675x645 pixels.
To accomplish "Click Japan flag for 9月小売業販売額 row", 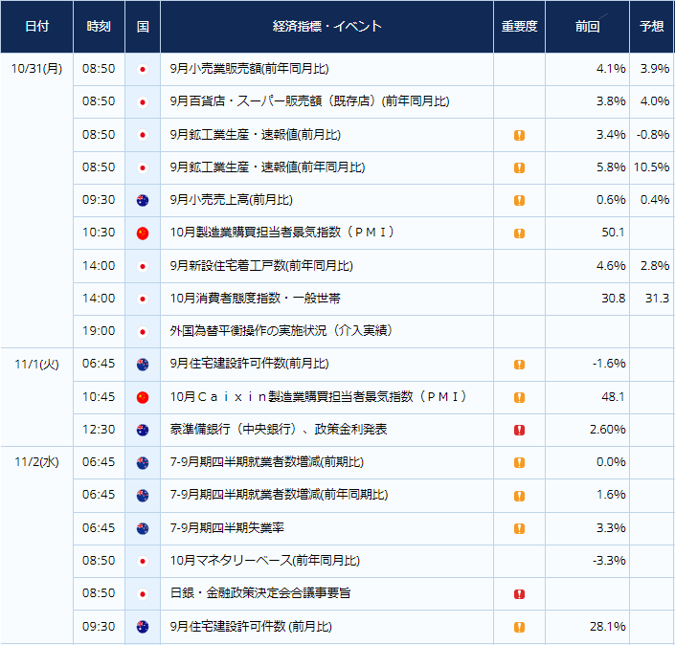I will pyautogui.click(x=143, y=69).
